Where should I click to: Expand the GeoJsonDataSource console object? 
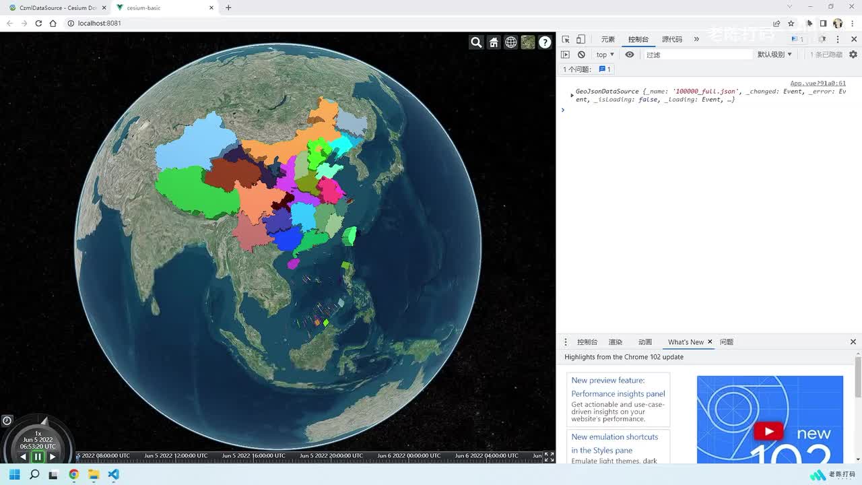tap(572, 96)
